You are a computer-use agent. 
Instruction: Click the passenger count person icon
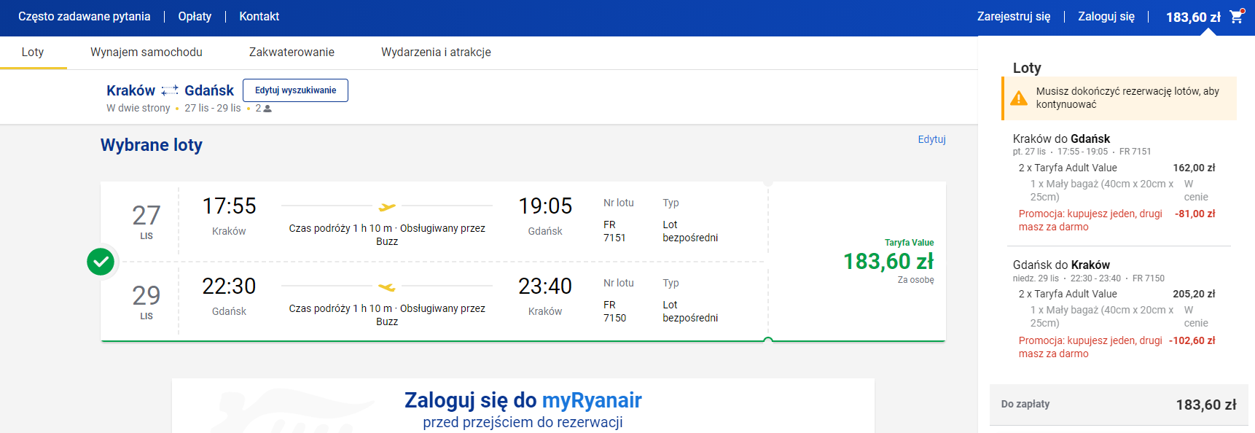267,109
